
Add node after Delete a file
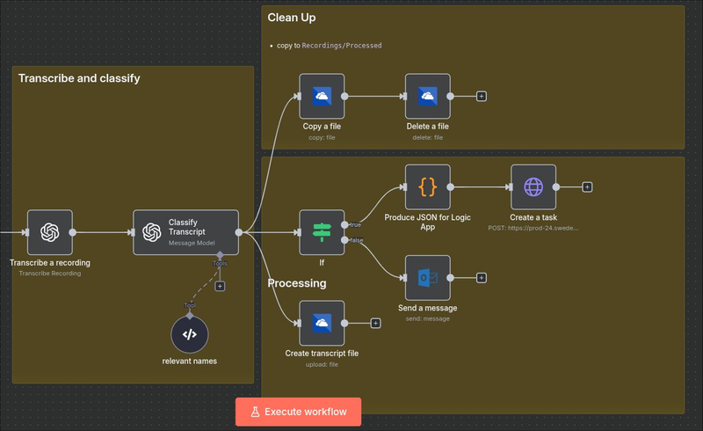(482, 96)
